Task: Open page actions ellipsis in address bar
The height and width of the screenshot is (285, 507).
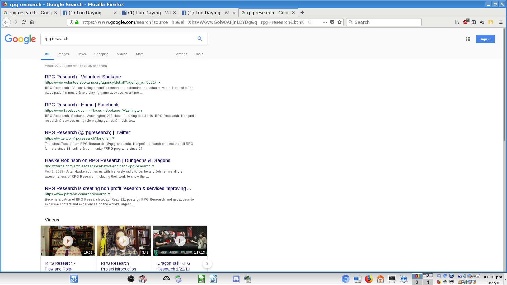Action: [x=325, y=22]
